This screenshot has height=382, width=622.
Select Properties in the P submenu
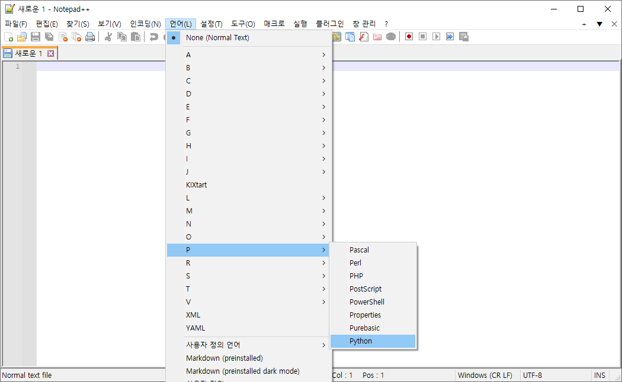[373, 315]
